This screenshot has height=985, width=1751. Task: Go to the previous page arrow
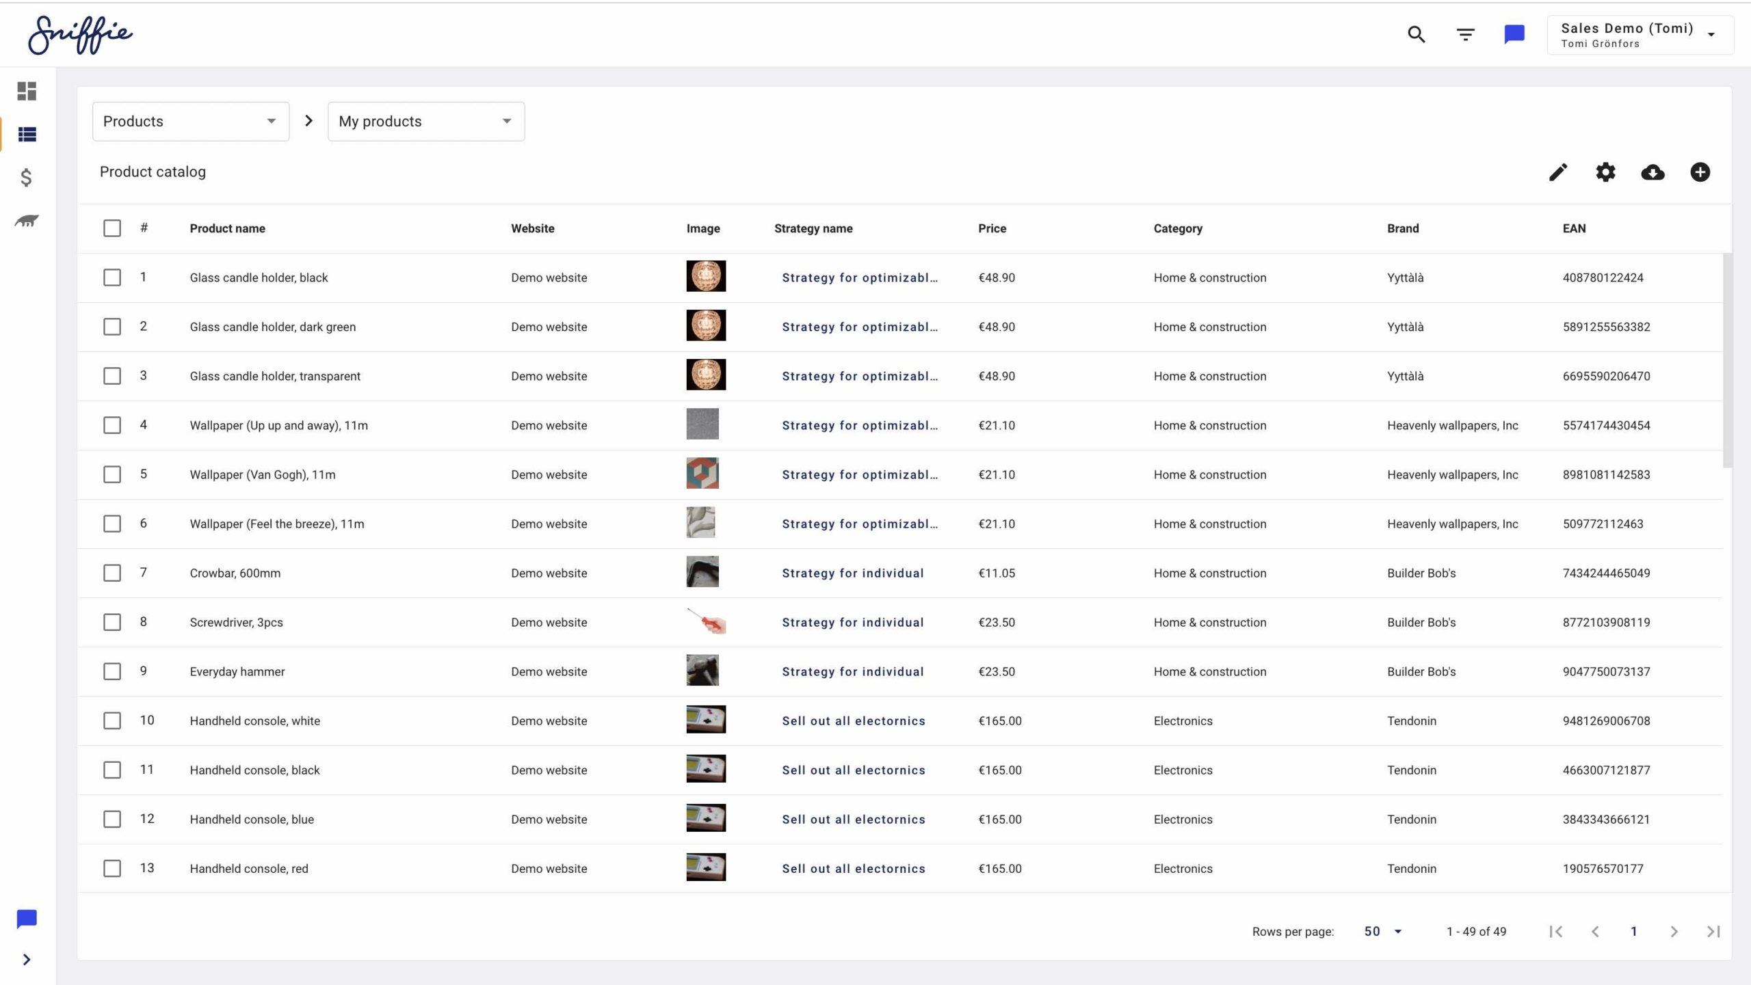[1595, 931]
